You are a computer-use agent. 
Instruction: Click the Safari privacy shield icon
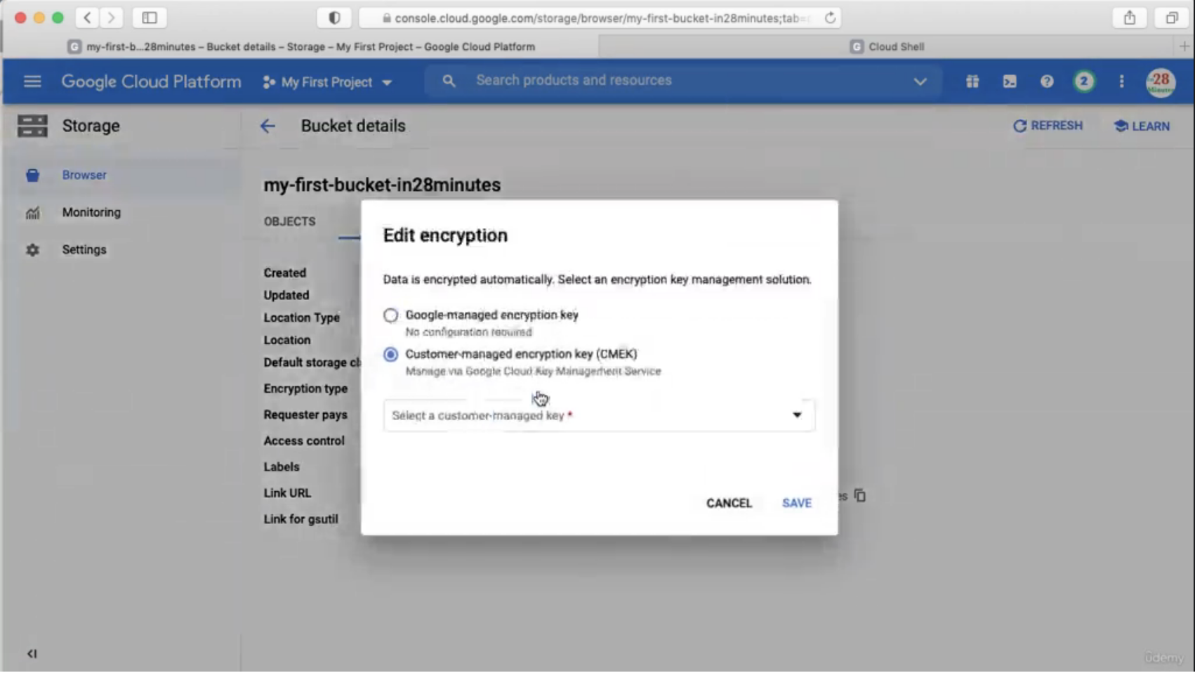[x=334, y=18]
